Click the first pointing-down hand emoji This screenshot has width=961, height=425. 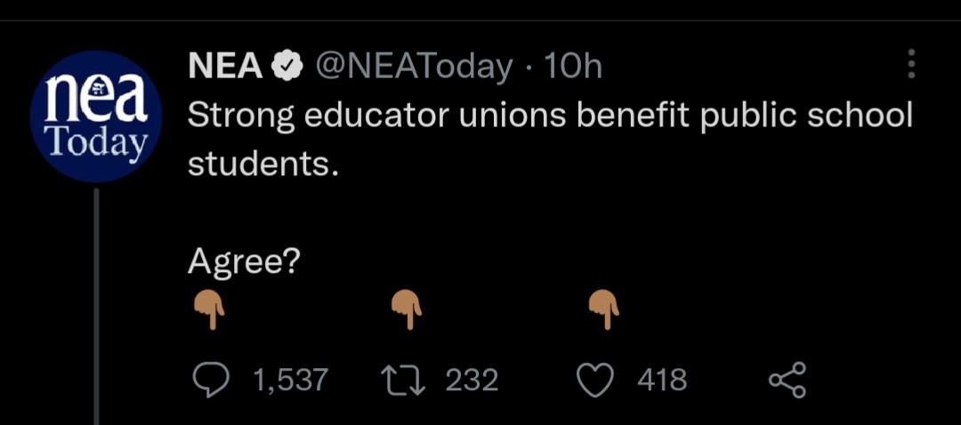point(210,310)
